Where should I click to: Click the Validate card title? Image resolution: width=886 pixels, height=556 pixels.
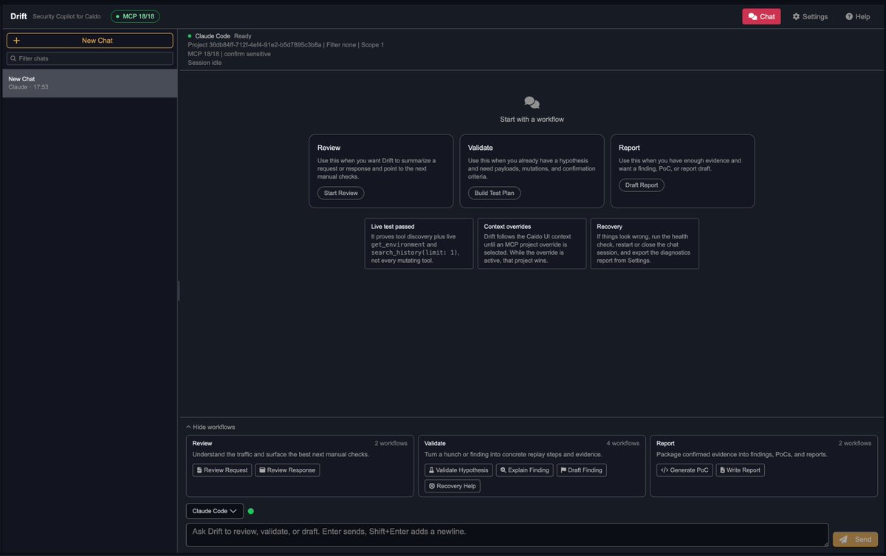[480, 148]
